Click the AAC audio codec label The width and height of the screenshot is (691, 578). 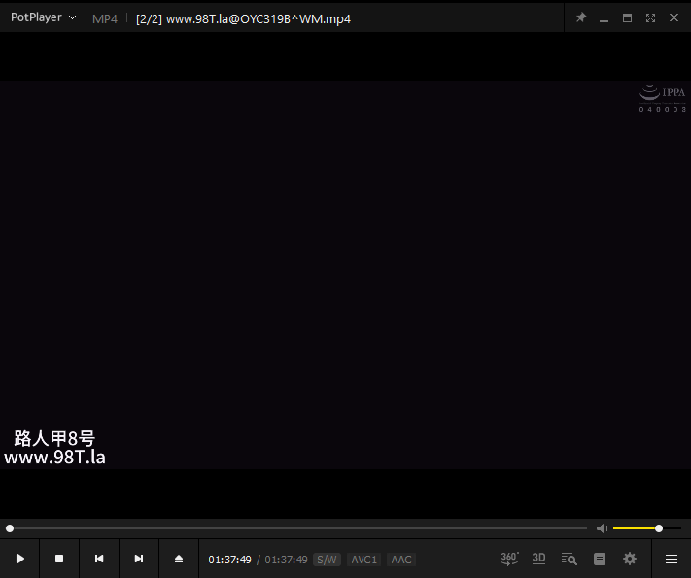[401, 560]
